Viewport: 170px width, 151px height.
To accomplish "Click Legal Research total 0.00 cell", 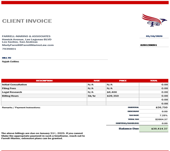I will click(x=154, y=92).
